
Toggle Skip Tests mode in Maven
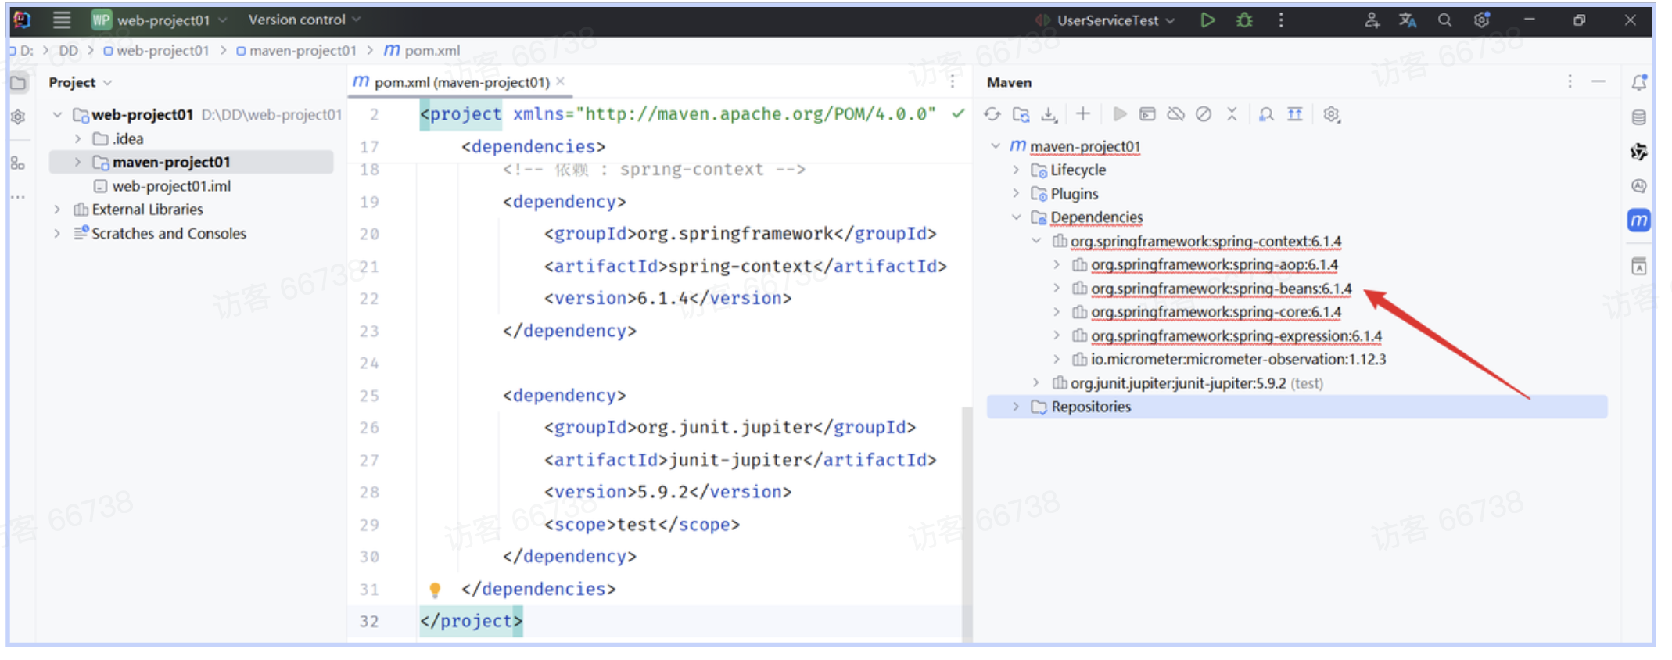click(x=1204, y=114)
